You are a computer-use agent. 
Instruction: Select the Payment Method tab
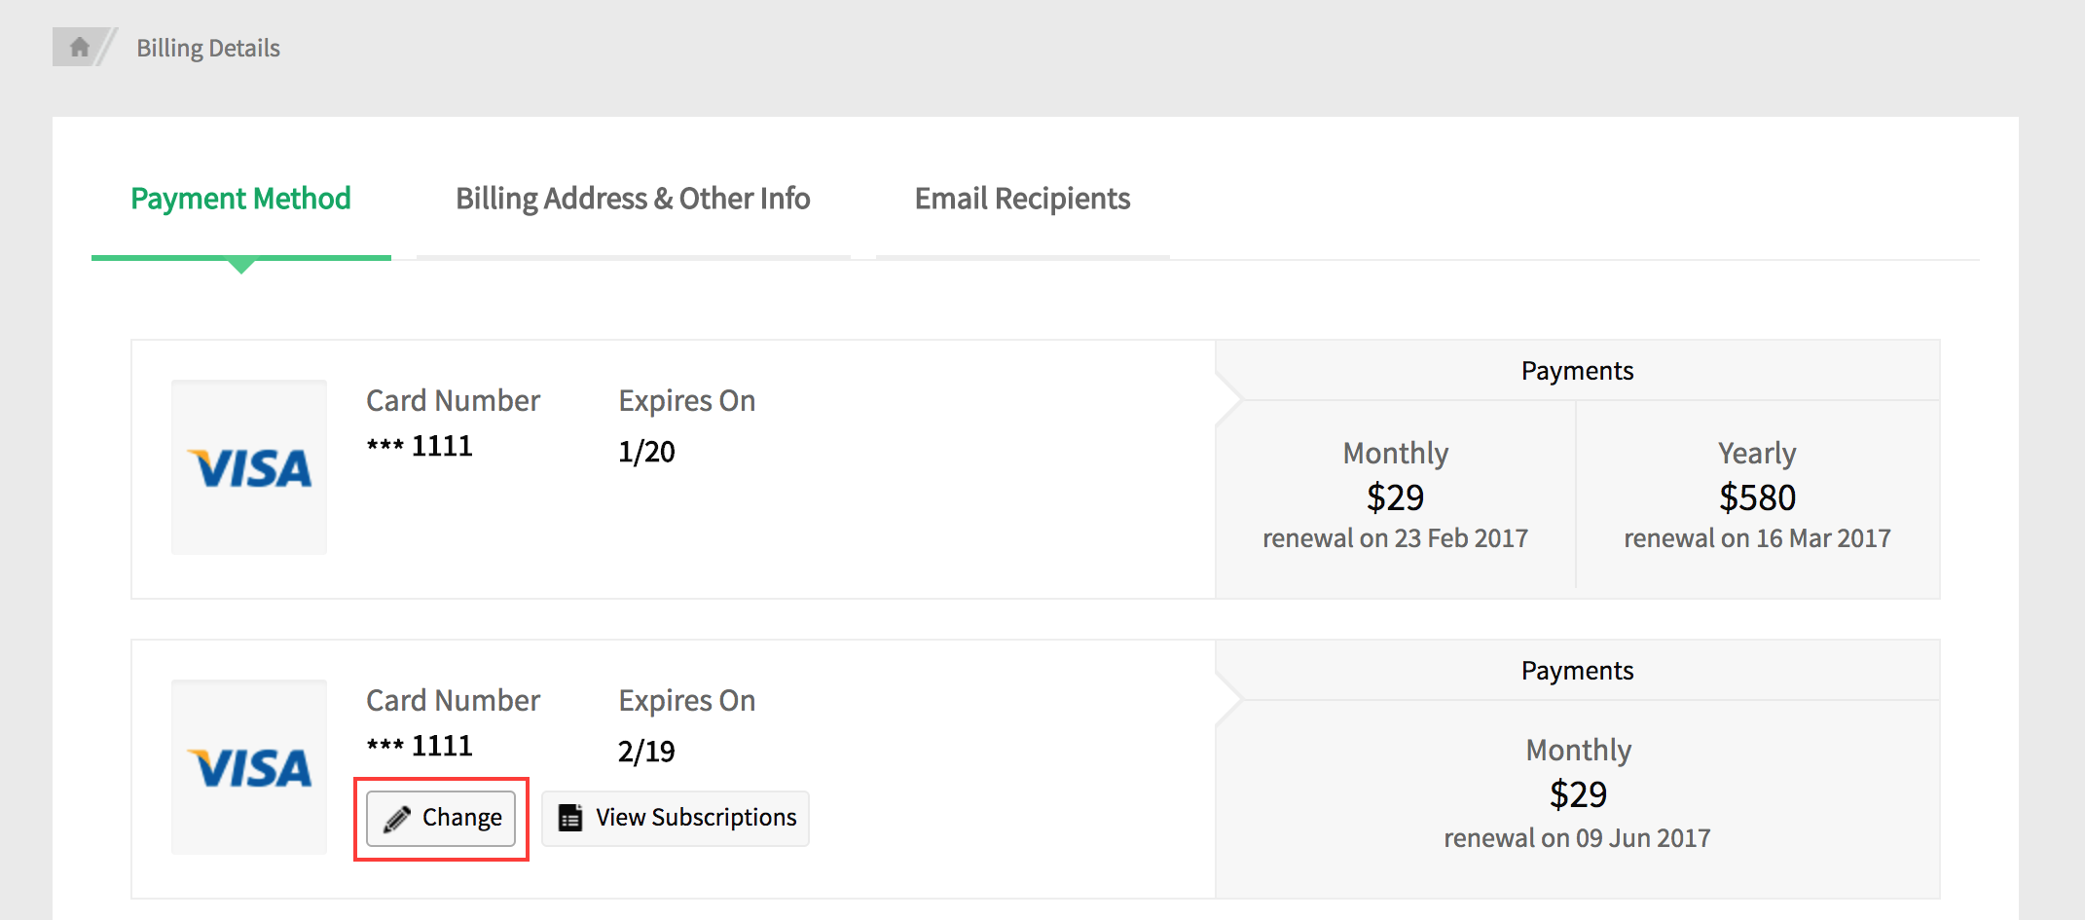(x=240, y=199)
